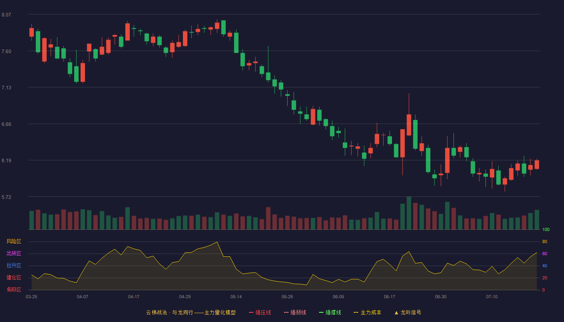The height and width of the screenshot is (322, 564).
Task: Click the 8.07 price axis label
Action: (x=6, y=15)
